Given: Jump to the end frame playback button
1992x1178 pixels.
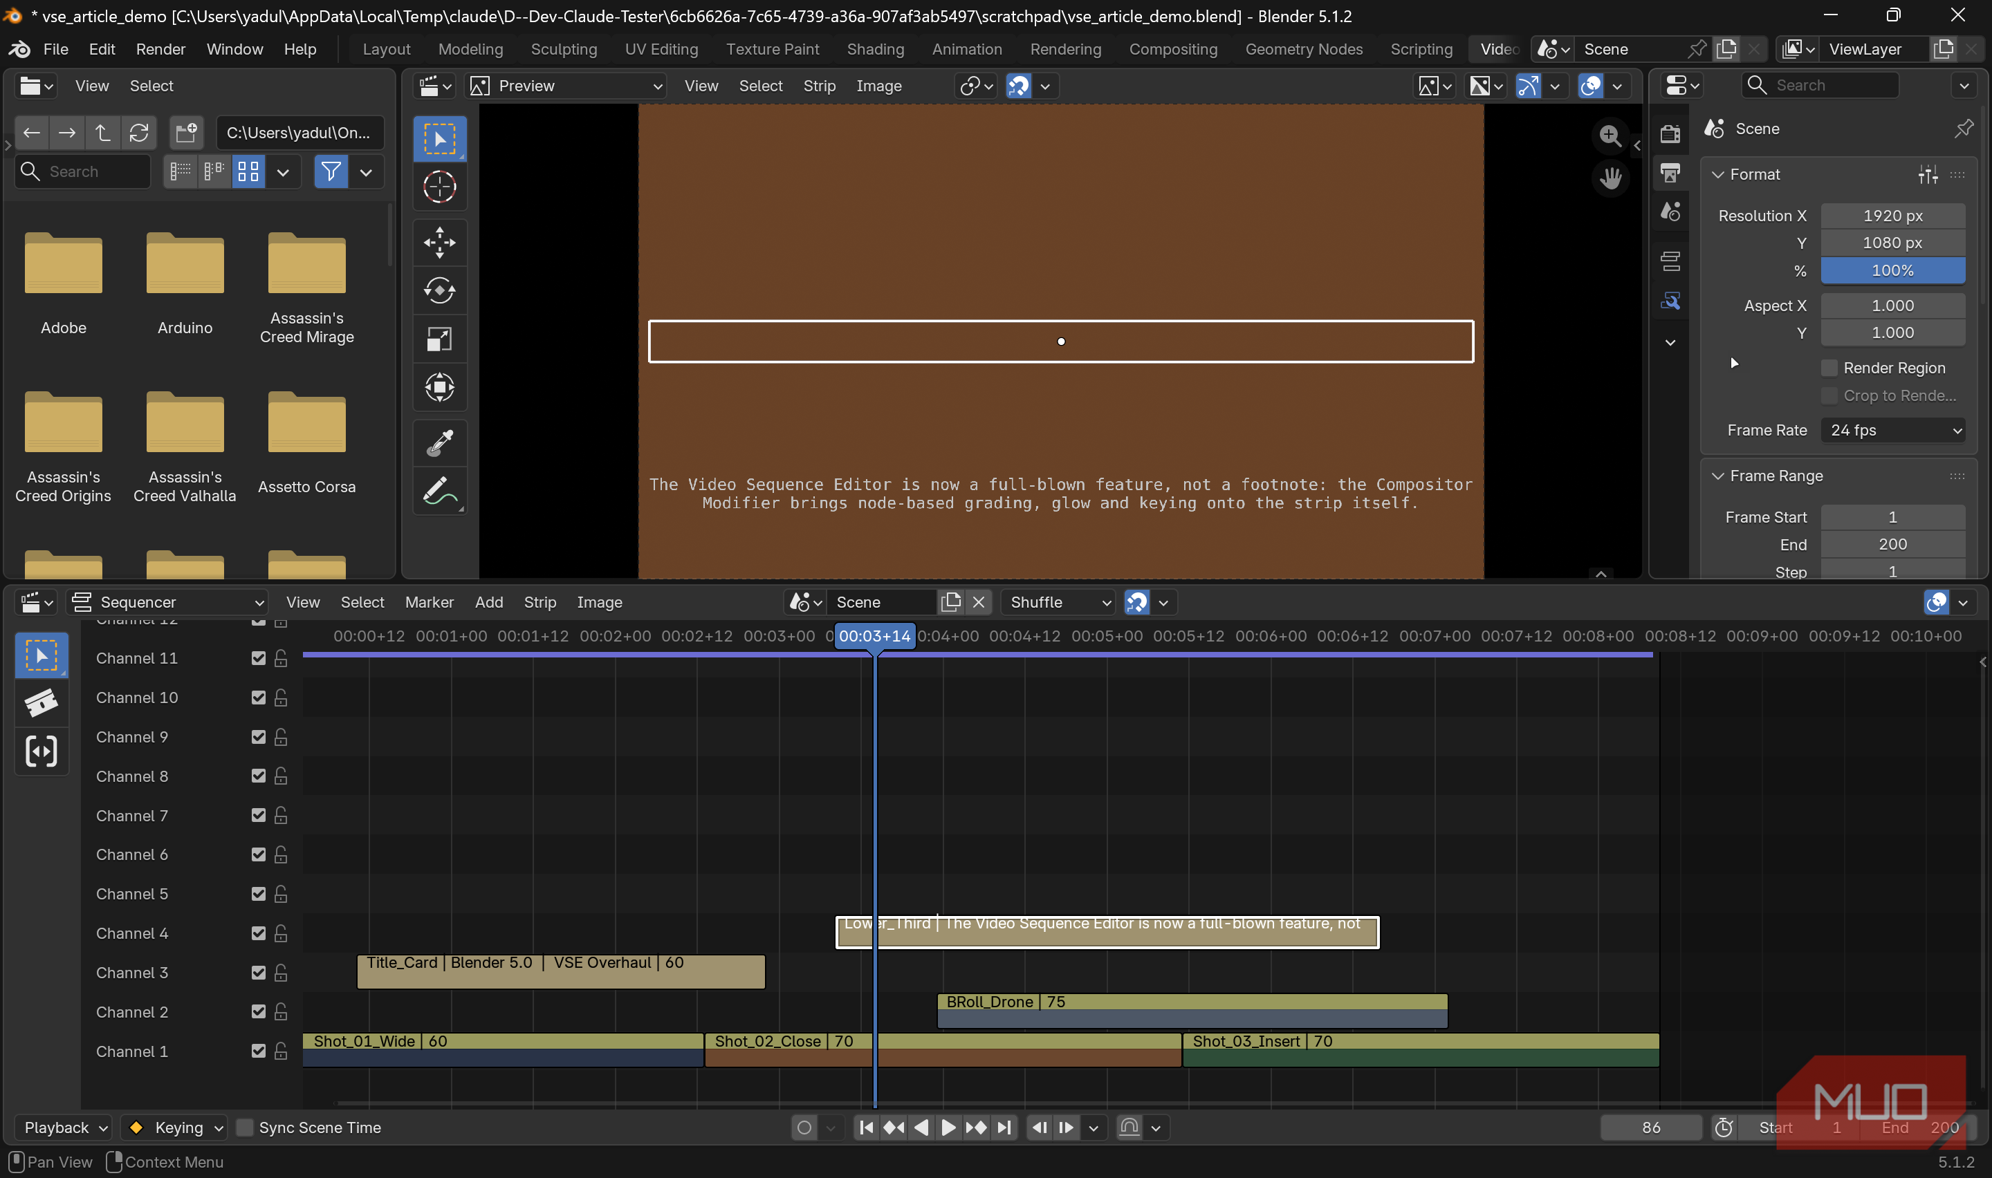Looking at the screenshot, I should tap(1004, 1128).
